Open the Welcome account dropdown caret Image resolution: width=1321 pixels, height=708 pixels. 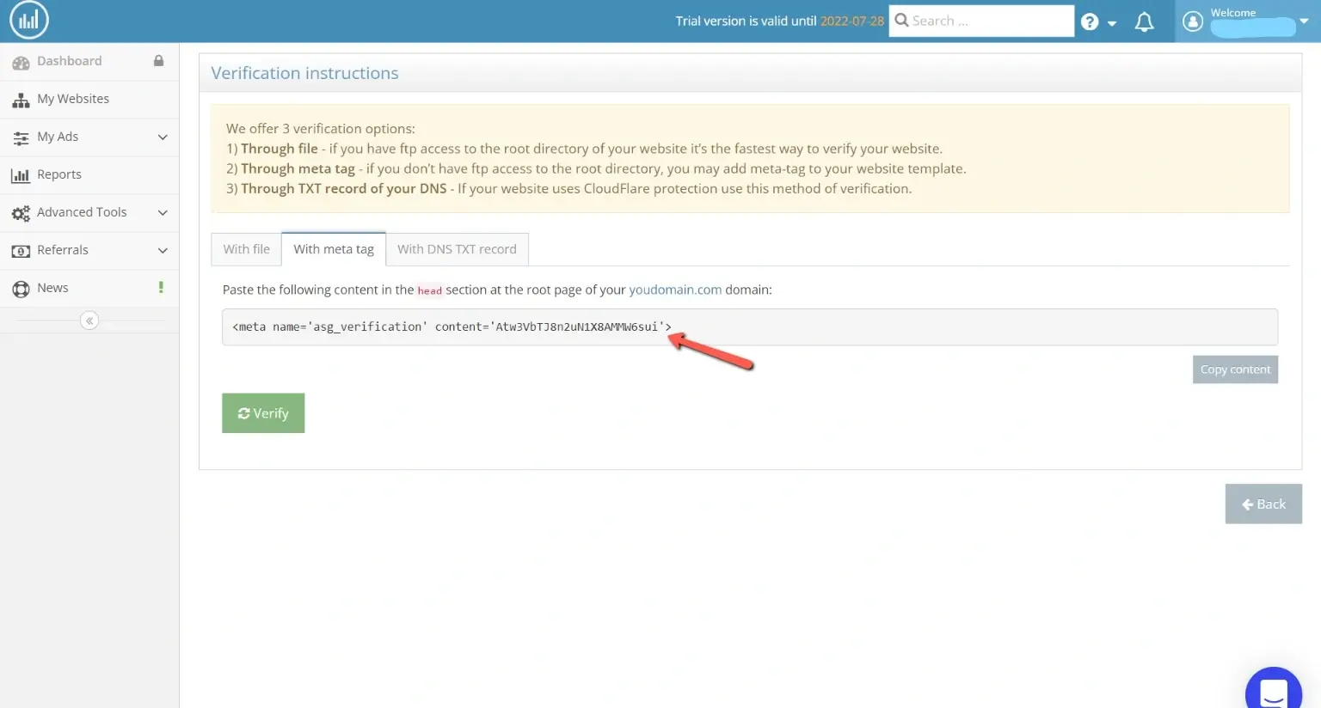[1304, 21]
